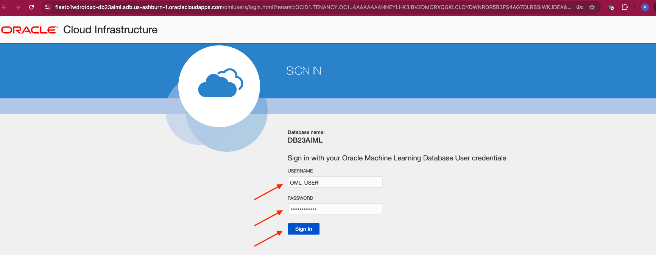The image size is (656, 255).
Task: Click the PASSWORD label
Action: coord(300,198)
